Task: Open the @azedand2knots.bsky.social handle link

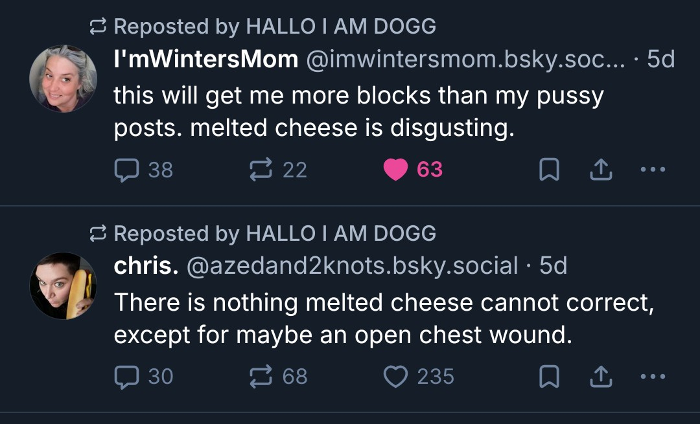Action: [x=352, y=265]
